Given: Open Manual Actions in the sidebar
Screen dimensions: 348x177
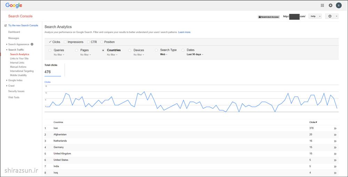Looking at the screenshot, I should (18, 67).
